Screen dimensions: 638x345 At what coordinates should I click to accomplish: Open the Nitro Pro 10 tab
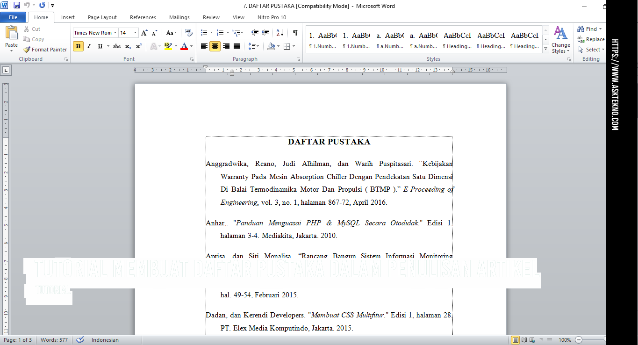coord(272,17)
